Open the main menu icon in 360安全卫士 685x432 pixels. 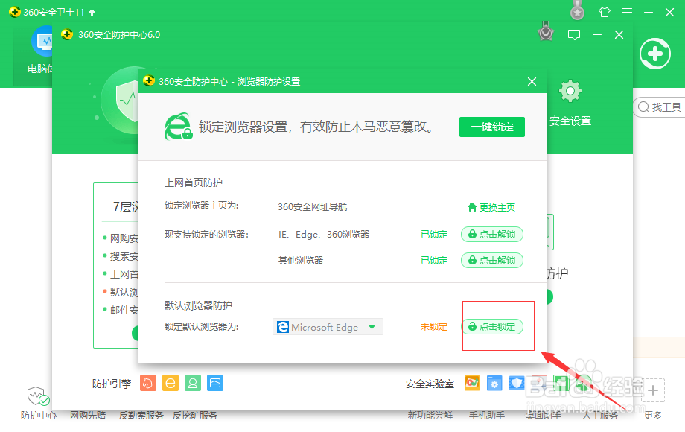(627, 12)
